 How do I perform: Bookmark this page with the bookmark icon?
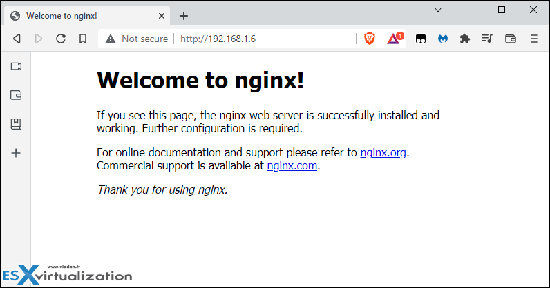83,39
